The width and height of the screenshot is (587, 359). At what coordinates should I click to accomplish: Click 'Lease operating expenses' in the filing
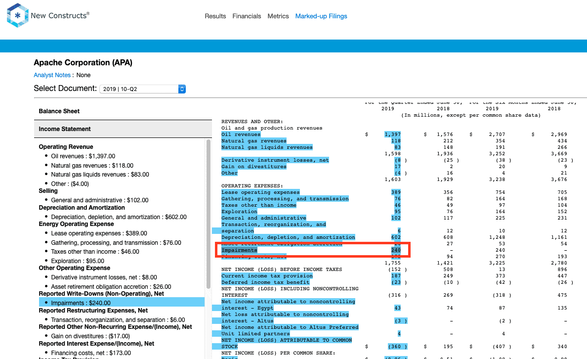(x=260, y=192)
